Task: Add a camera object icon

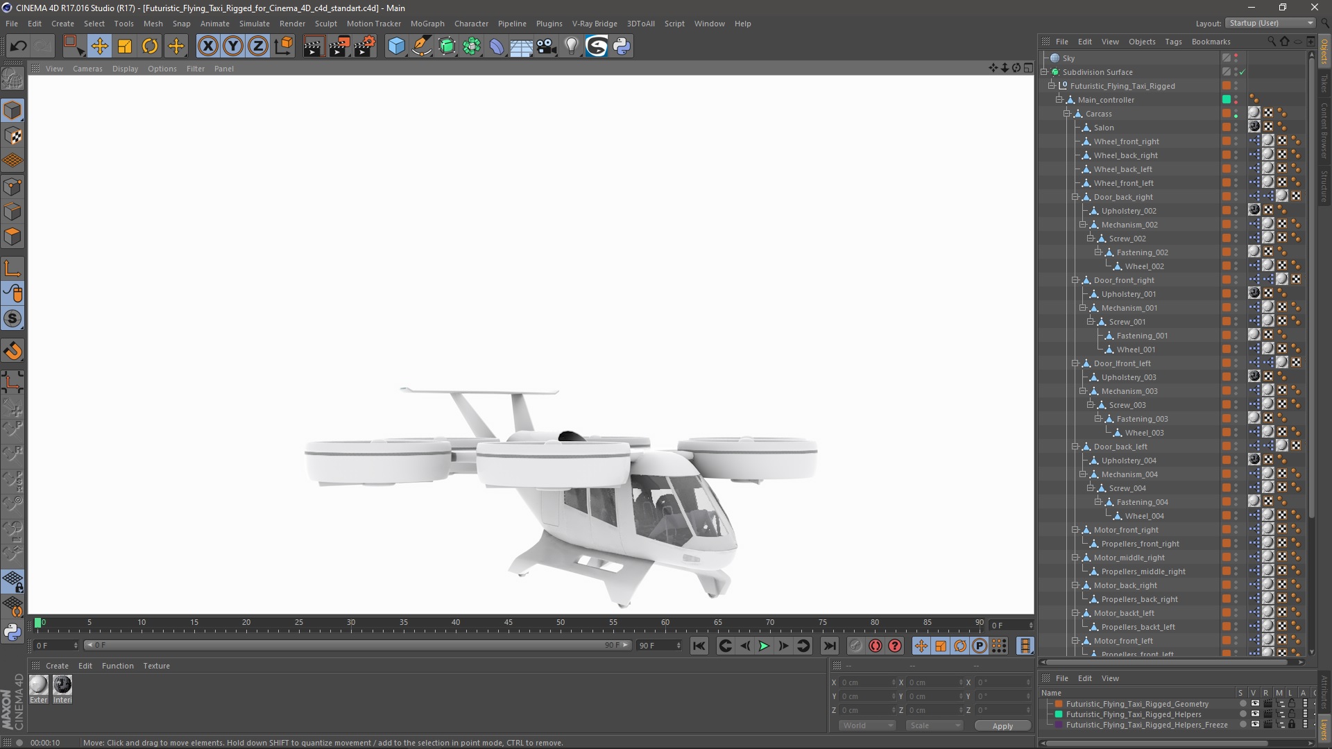Action: click(x=547, y=46)
